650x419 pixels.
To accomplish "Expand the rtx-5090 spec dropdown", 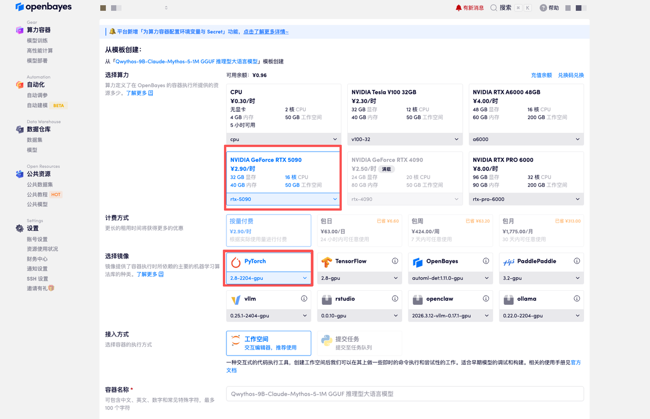I will 283,199.
